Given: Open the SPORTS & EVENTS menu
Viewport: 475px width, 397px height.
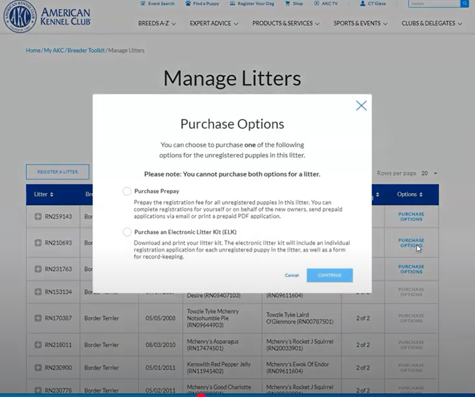Looking at the screenshot, I should click(359, 23).
